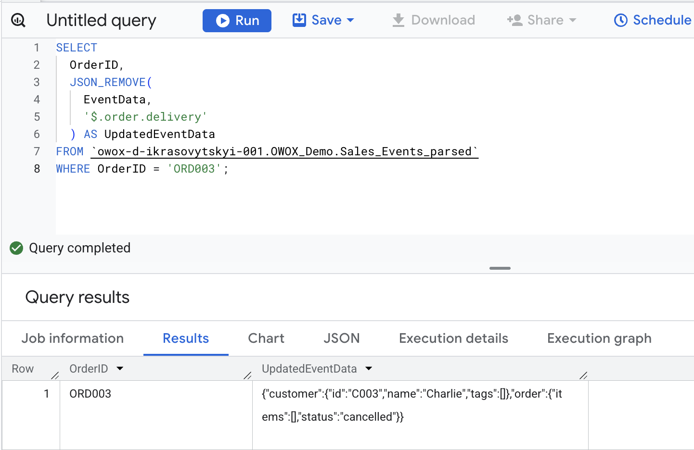
Task: Click the SELECT keyword on line 1
Action: pyautogui.click(x=77, y=48)
